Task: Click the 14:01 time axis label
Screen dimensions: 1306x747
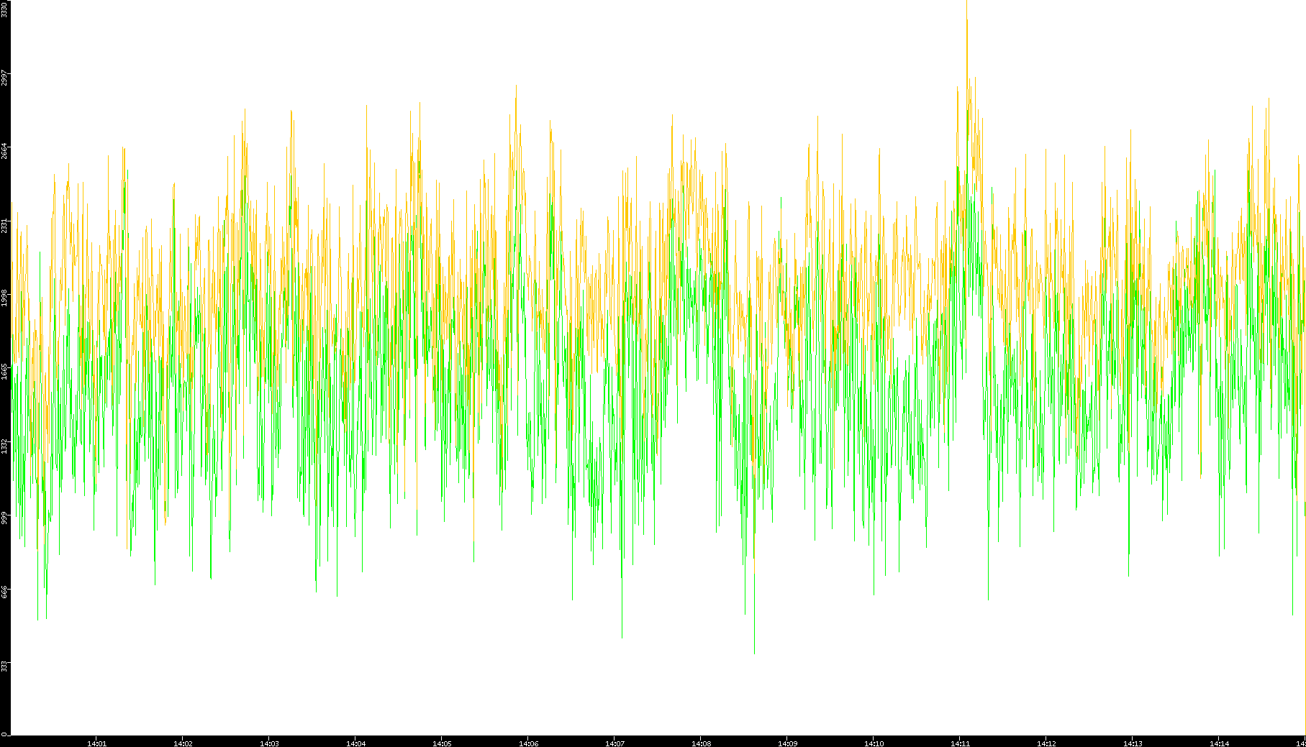Action: [96, 743]
